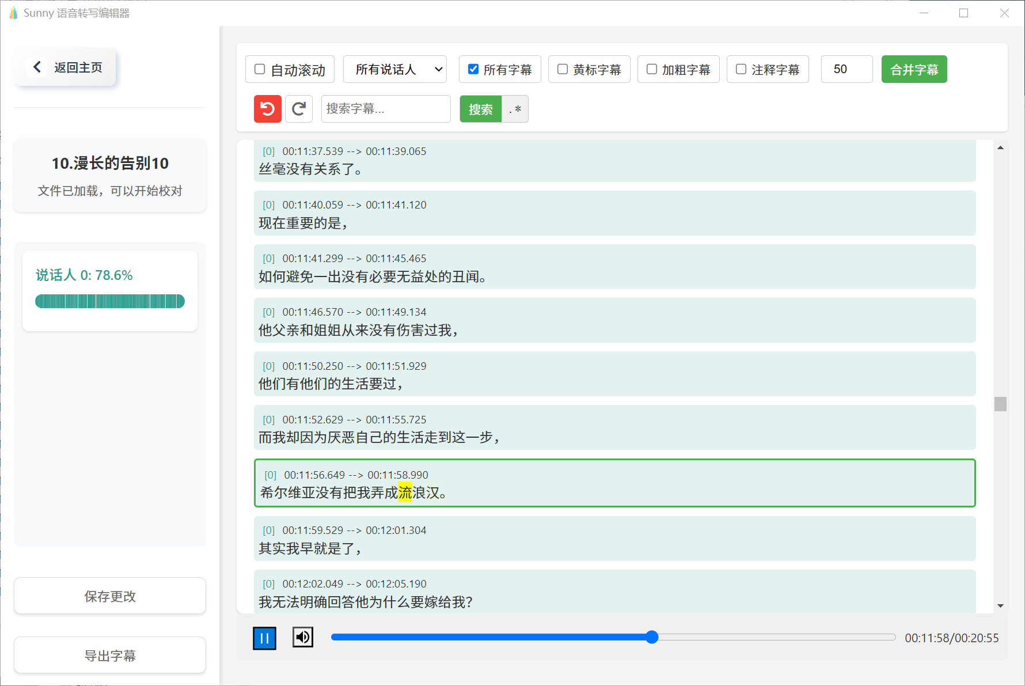Click 导出字幕 to export subtitles
This screenshot has height=686, width=1025.
[109, 655]
